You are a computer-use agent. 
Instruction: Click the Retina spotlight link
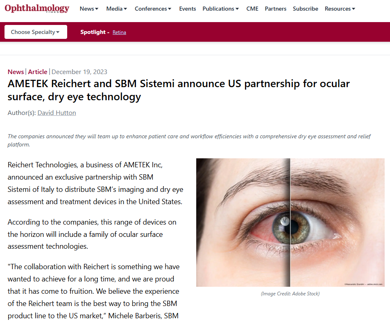[119, 32]
